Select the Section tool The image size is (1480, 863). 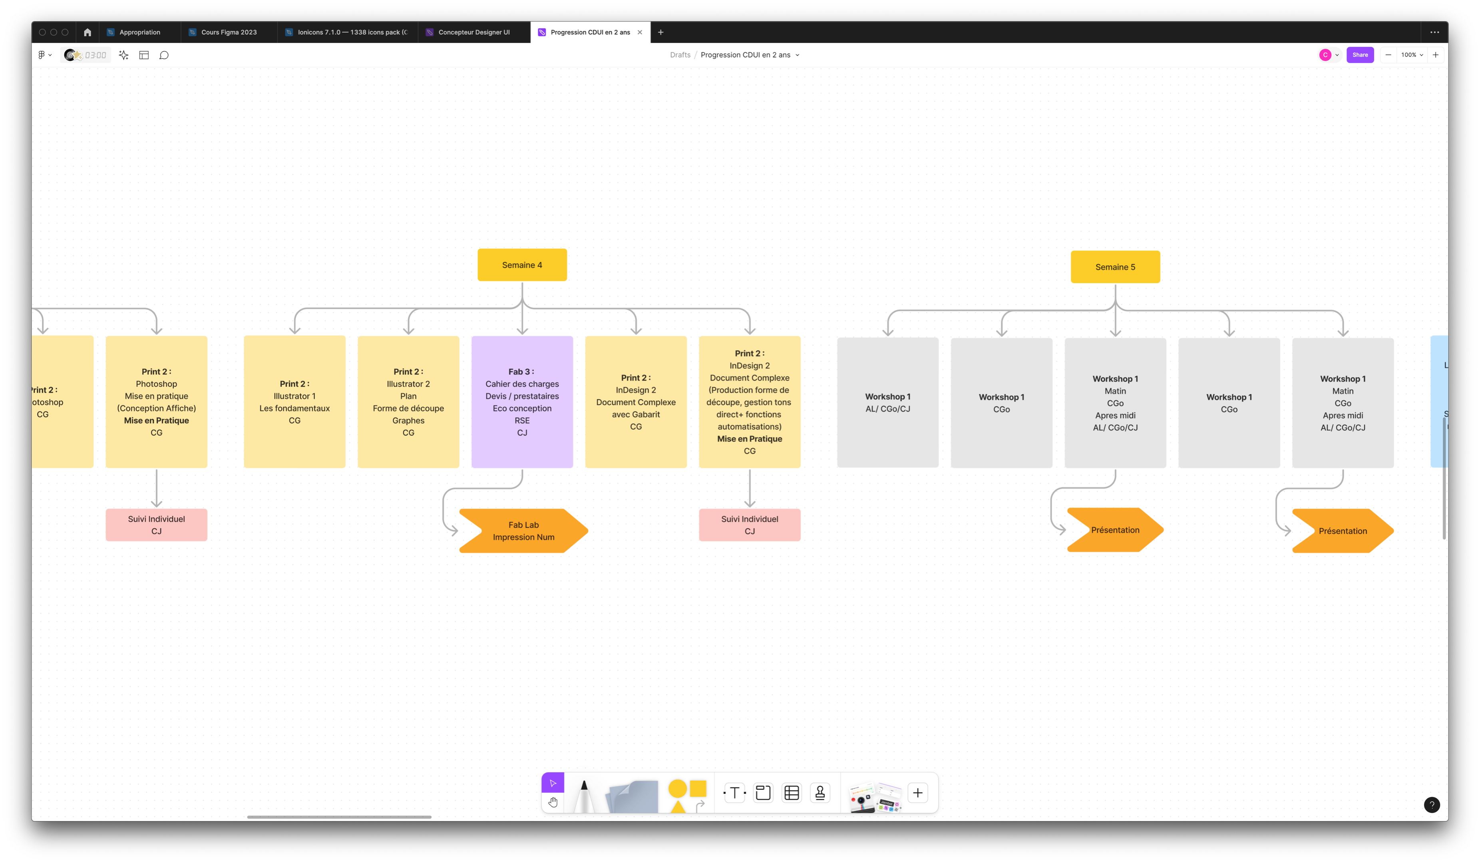763,793
